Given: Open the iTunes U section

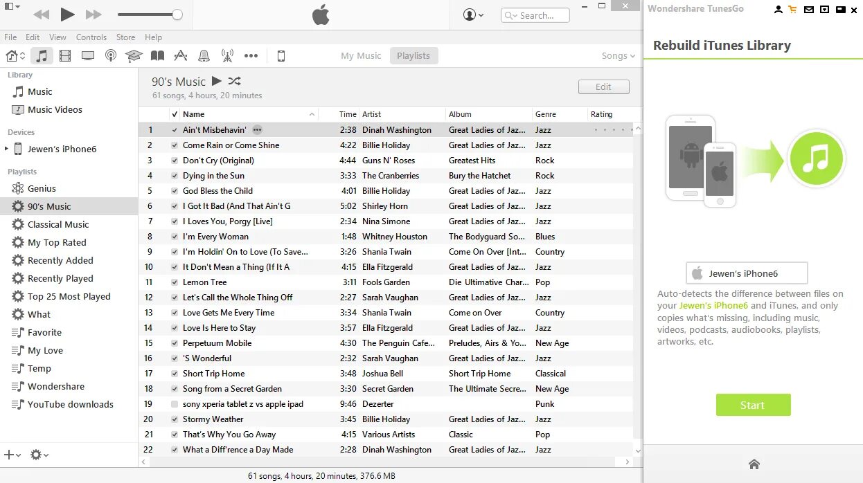Looking at the screenshot, I should pyautogui.click(x=134, y=55).
